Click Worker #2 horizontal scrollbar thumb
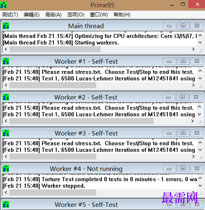This screenshot has width=205, height=210. 81,121
